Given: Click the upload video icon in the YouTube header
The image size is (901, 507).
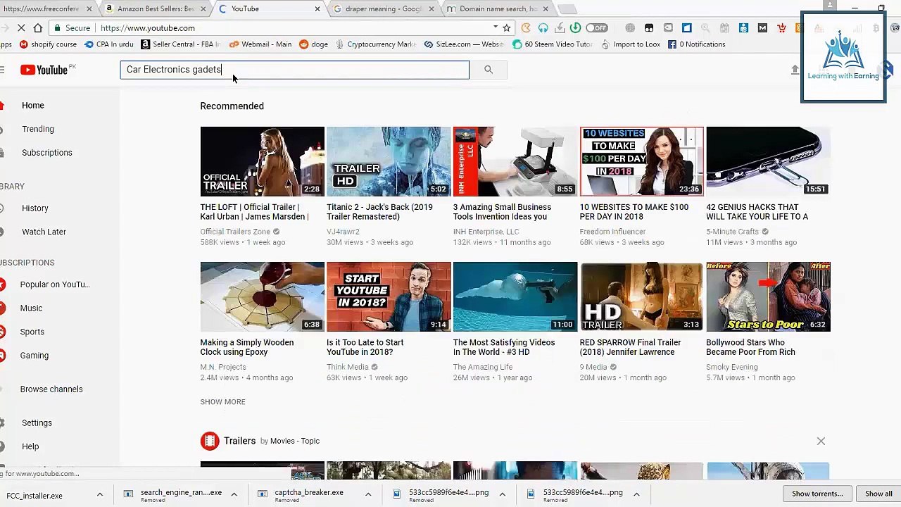Looking at the screenshot, I should (x=795, y=70).
